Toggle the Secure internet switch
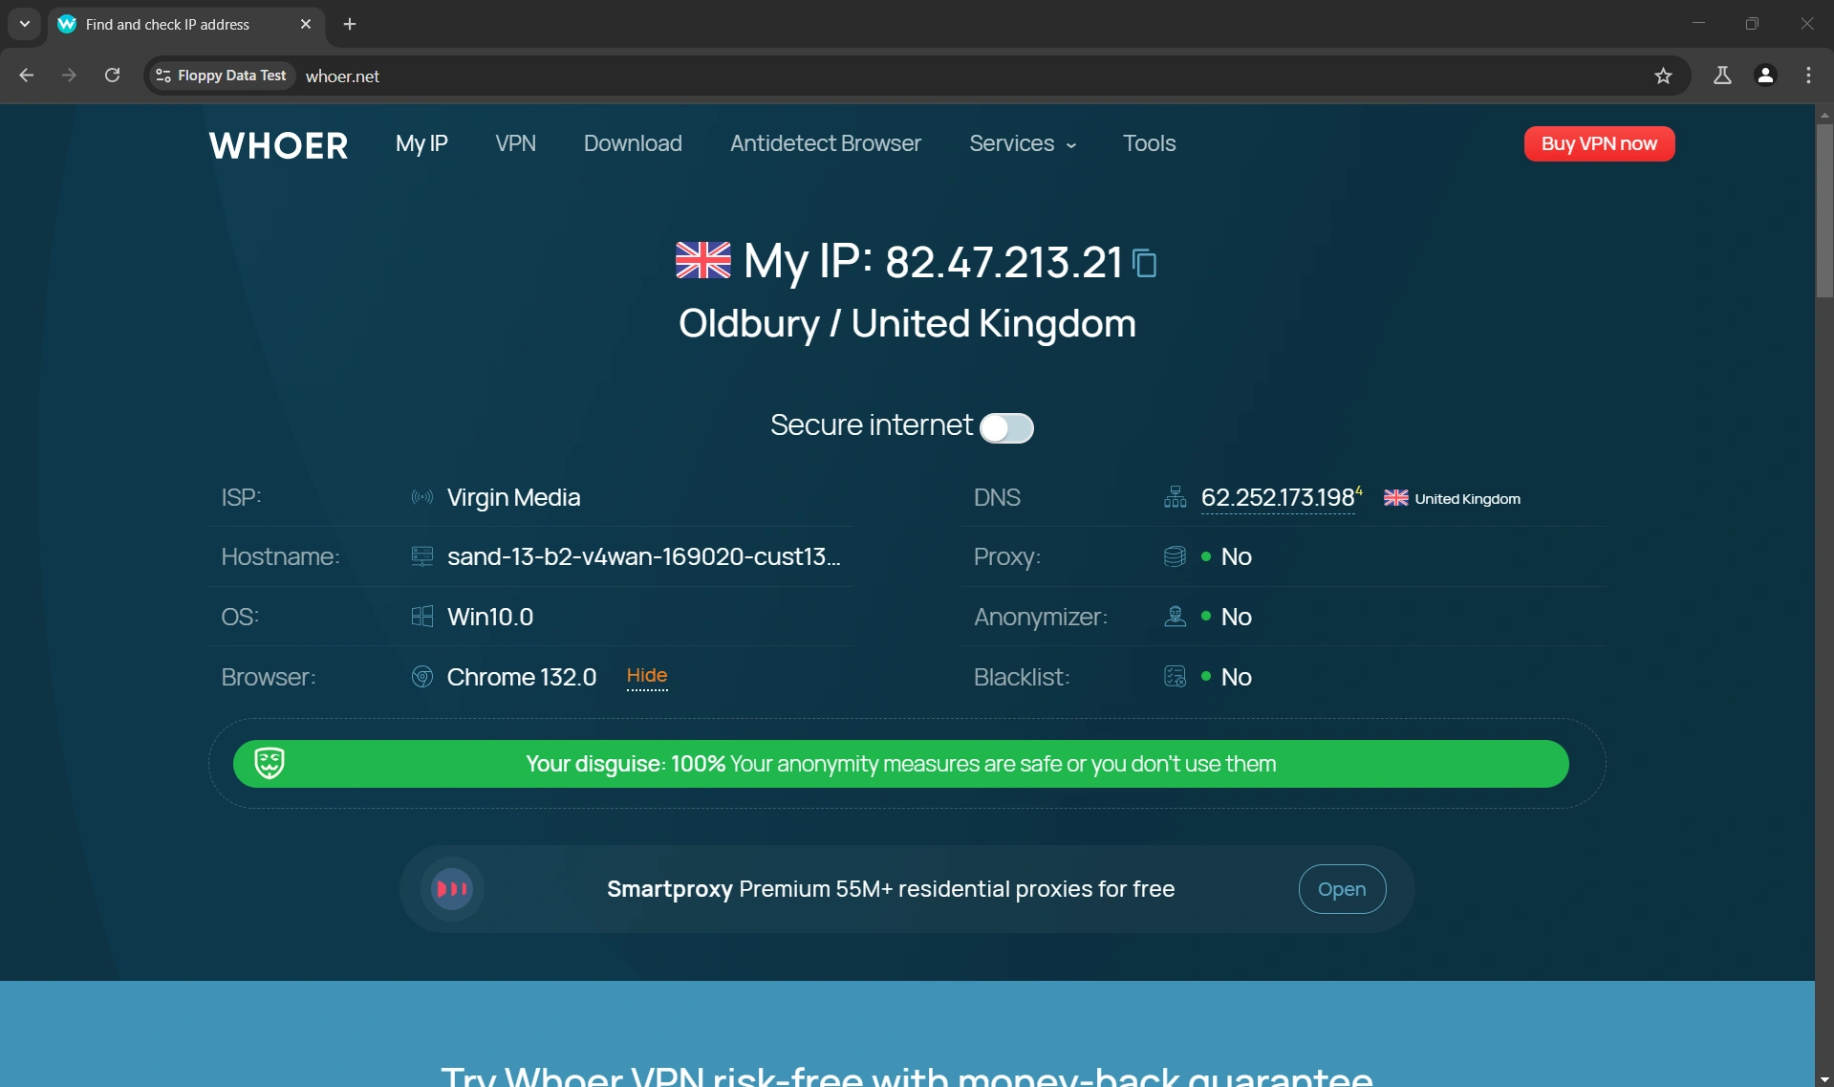Image resolution: width=1834 pixels, height=1087 pixels. click(x=1006, y=427)
